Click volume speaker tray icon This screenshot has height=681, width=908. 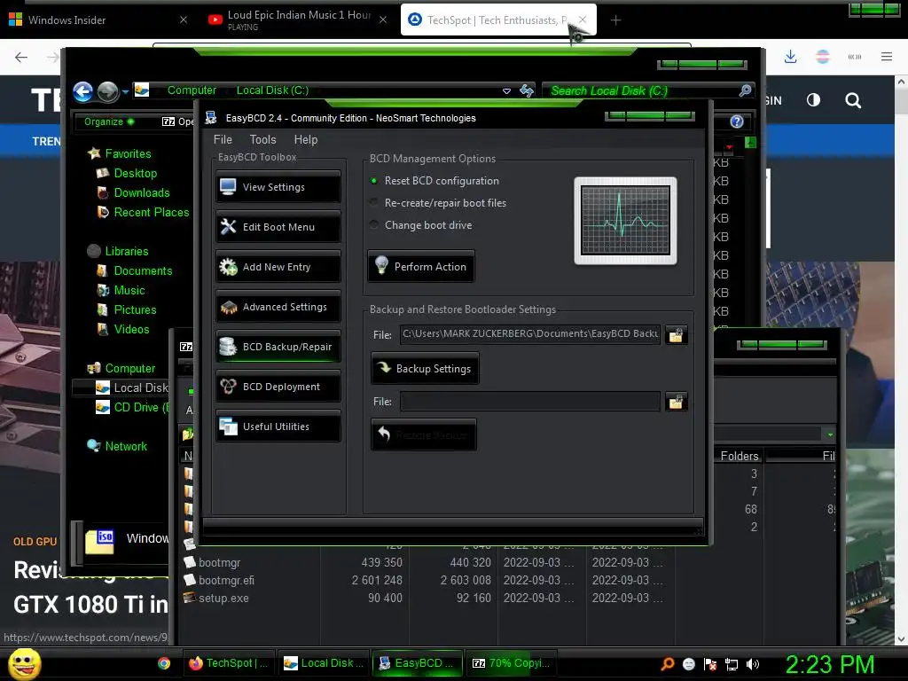(x=753, y=664)
